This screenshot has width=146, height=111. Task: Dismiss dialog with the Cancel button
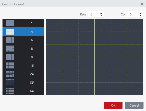pyautogui.click(x=134, y=105)
